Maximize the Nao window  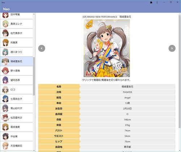pos(171,2)
